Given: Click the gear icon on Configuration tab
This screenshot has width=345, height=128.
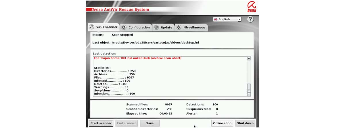Looking at the screenshot, I should click(x=124, y=27).
